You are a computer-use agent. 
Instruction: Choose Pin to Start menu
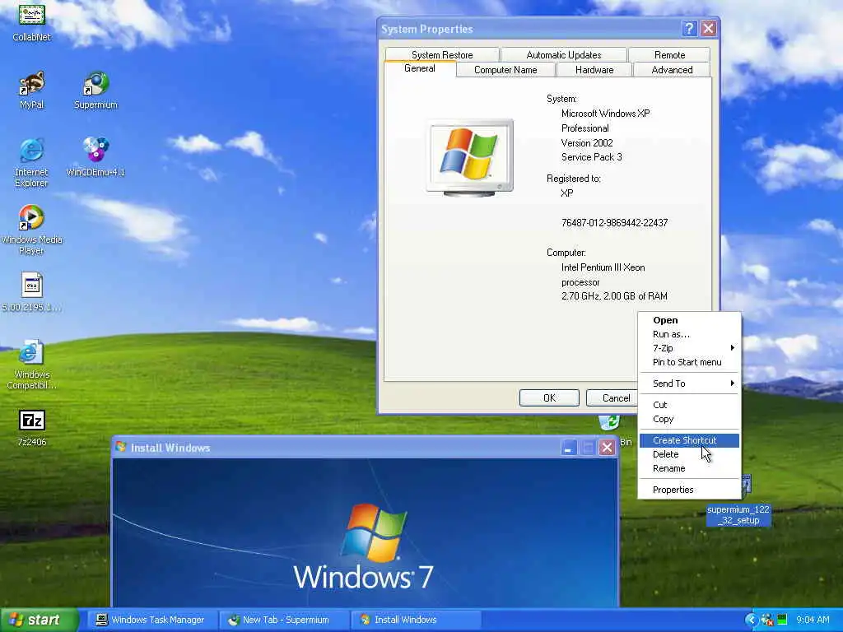coord(689,362)
